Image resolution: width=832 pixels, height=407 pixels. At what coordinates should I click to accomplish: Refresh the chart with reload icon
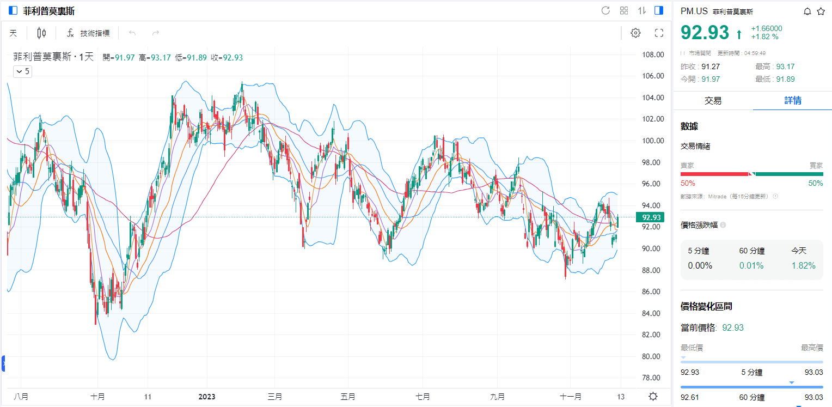[x=605, y=10]
